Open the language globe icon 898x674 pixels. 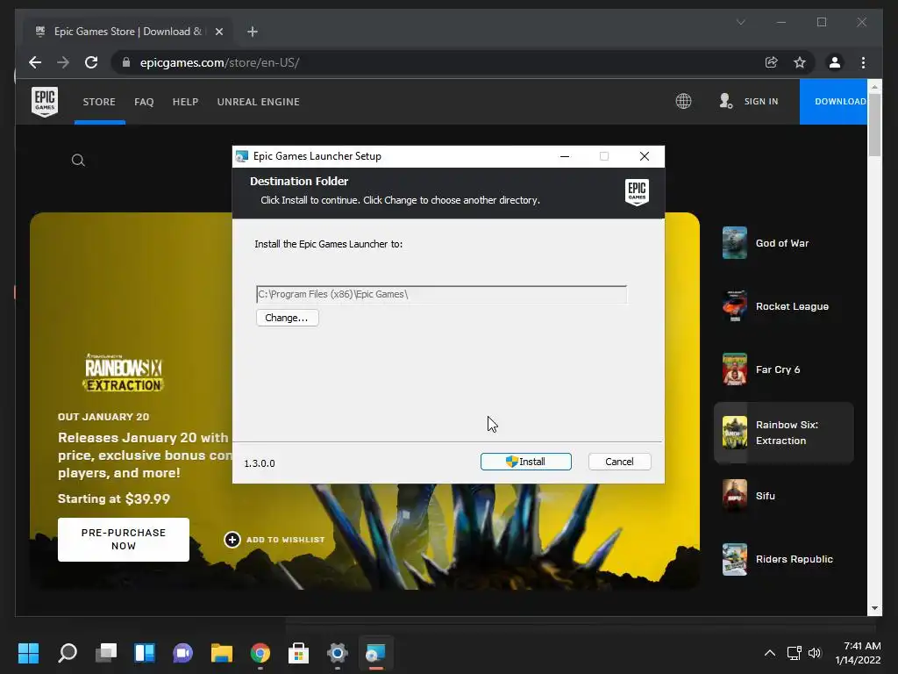tap(683, 102)
